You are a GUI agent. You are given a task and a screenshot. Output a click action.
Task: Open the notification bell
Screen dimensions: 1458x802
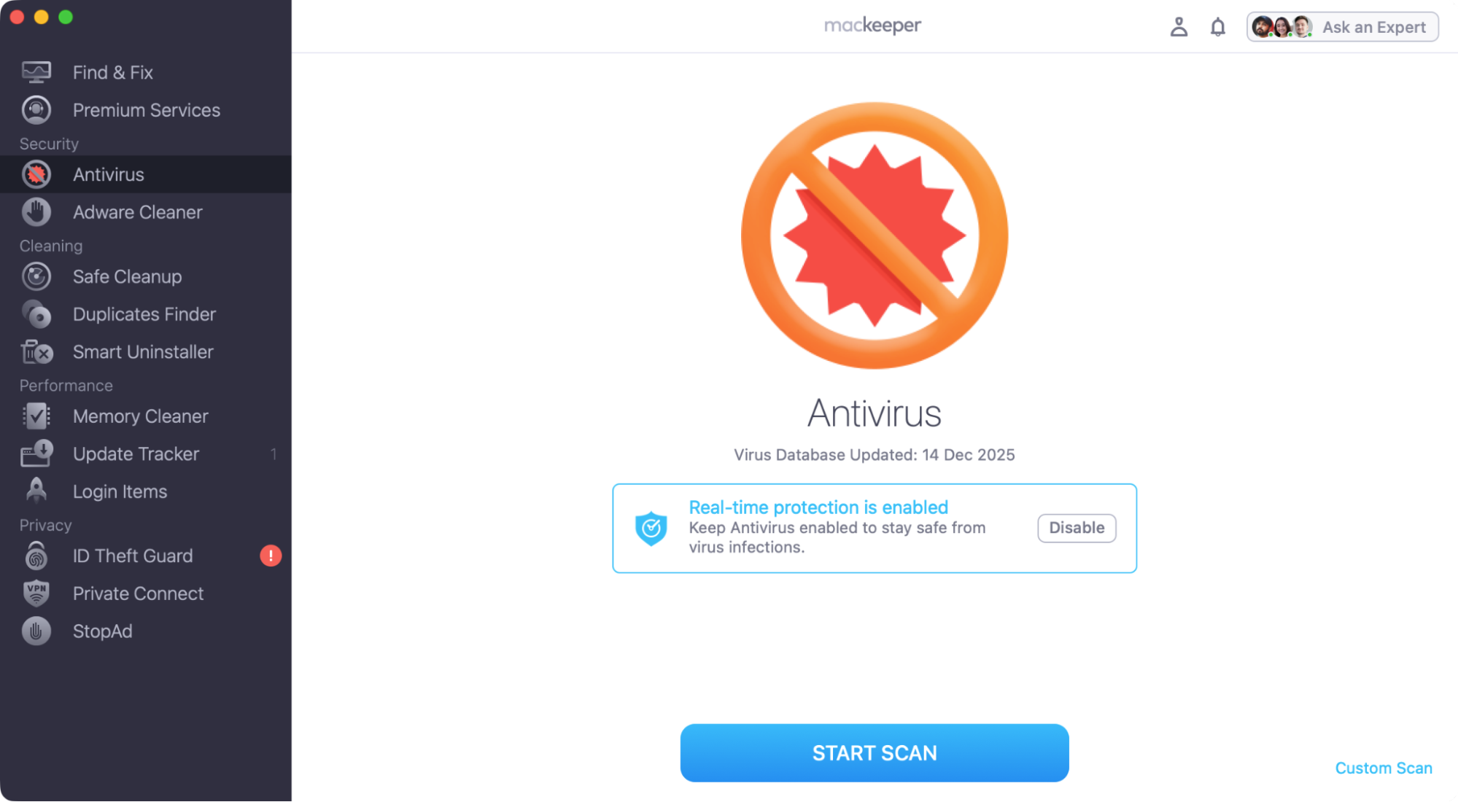[x=1217, y=26]
